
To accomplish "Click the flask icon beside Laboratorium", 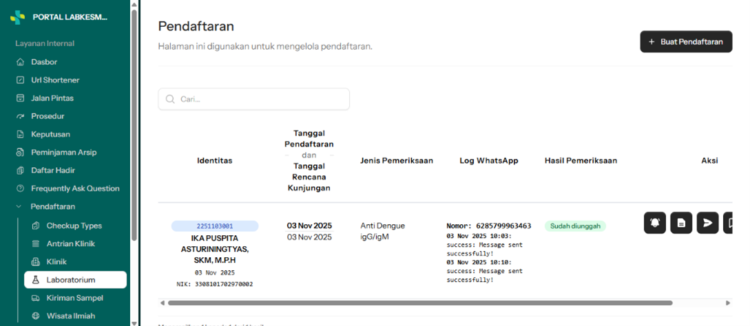I will [x=35, y=280].
